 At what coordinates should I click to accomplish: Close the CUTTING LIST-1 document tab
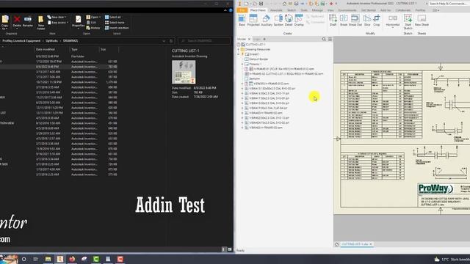point(371,244)
